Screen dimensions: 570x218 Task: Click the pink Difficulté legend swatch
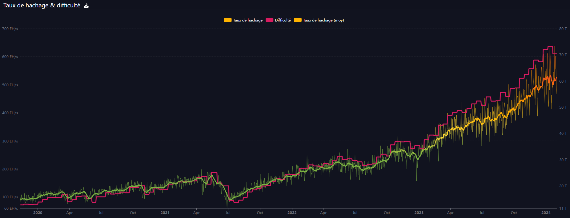click(269, 20)
